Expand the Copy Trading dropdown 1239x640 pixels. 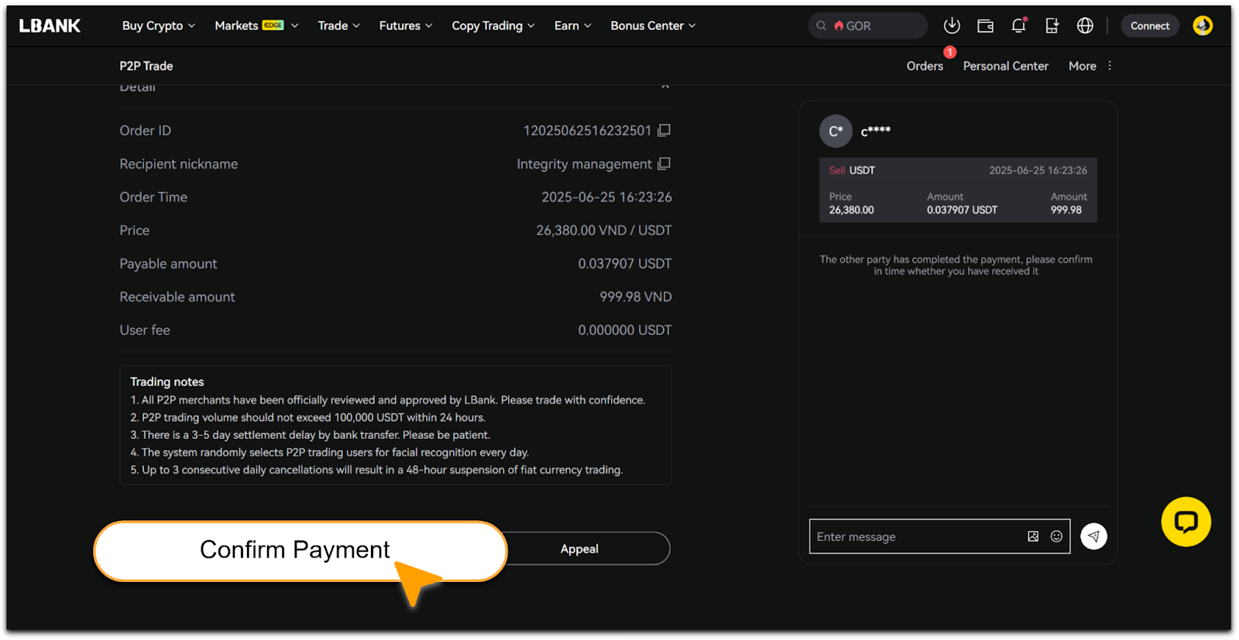[493, 26]
